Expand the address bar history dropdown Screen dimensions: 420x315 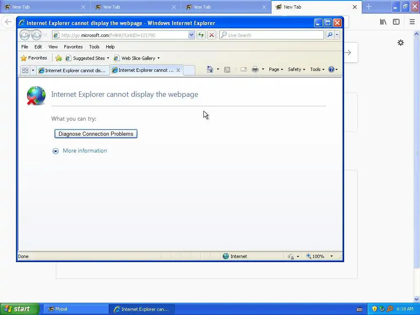pyautogui.click(x=191, y=35)
